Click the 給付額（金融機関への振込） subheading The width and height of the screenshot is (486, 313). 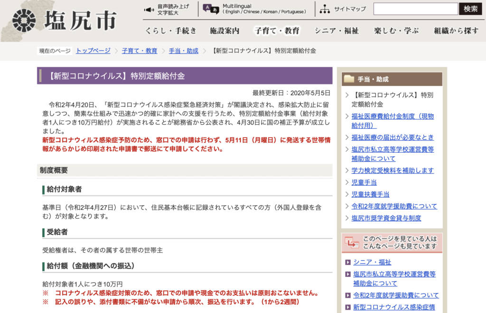pos(90,266)
